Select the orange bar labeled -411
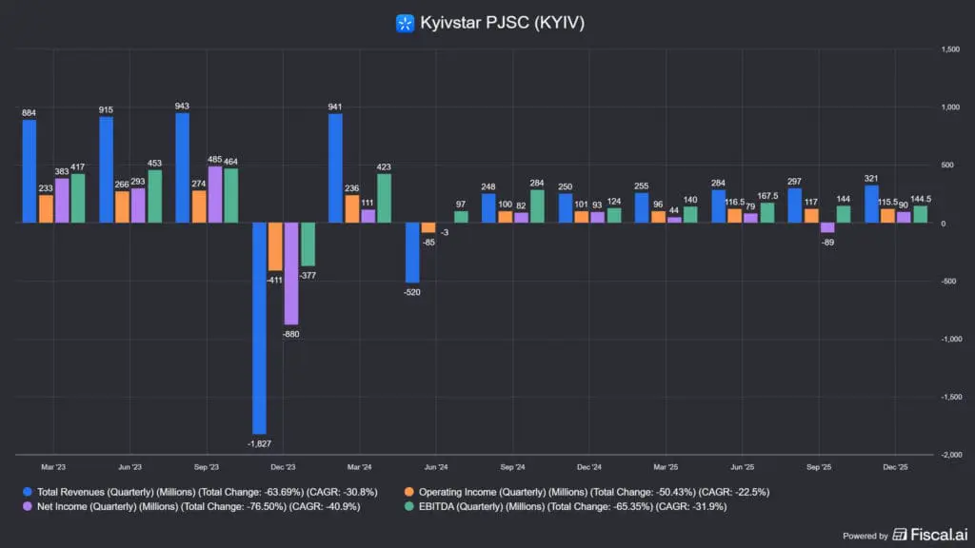The image size is (975, 548). pyautogui.click(x=275, y=246)
